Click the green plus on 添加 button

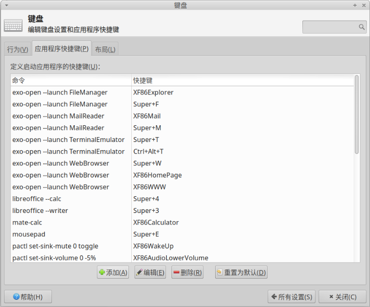[x=102, y=272]
